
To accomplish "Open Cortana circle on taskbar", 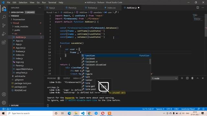I will click(x=56, y=113).
